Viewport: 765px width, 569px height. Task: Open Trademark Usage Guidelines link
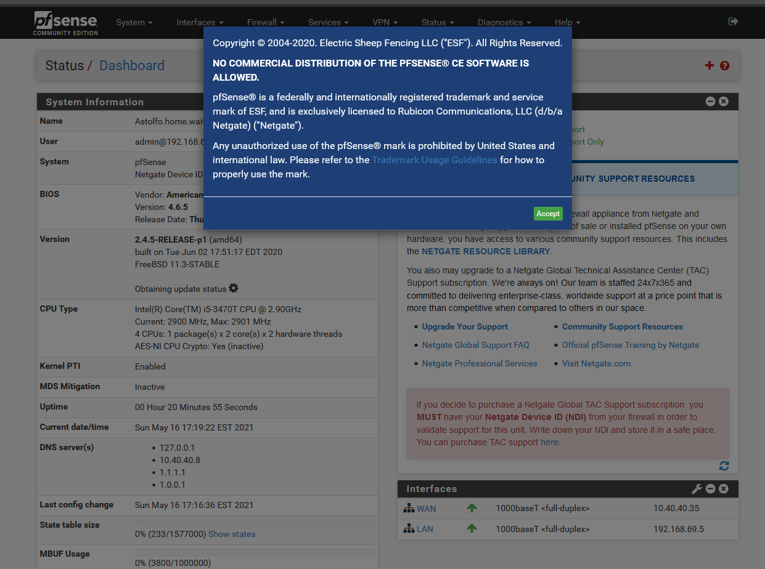pyautogui.click(x=435, y=160)
